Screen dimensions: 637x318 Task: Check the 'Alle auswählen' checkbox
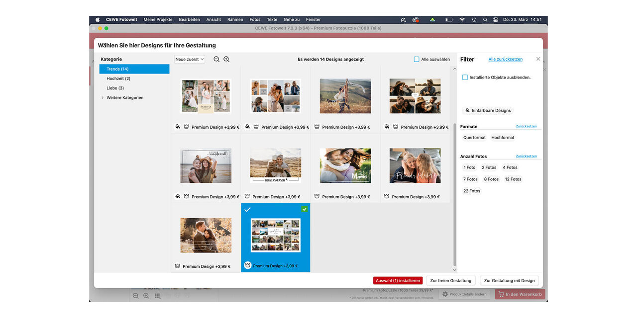(x=417, y=59)
